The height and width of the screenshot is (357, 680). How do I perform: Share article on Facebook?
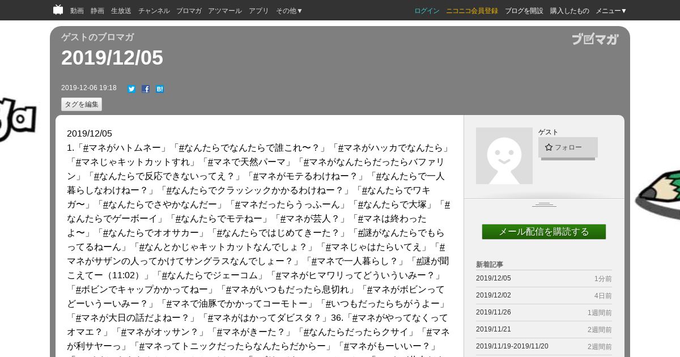tap(146, 89)
